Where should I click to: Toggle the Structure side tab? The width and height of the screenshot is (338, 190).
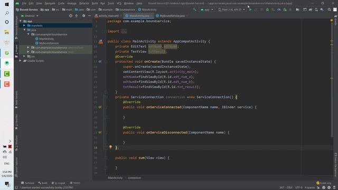click(x=16, y=143)
